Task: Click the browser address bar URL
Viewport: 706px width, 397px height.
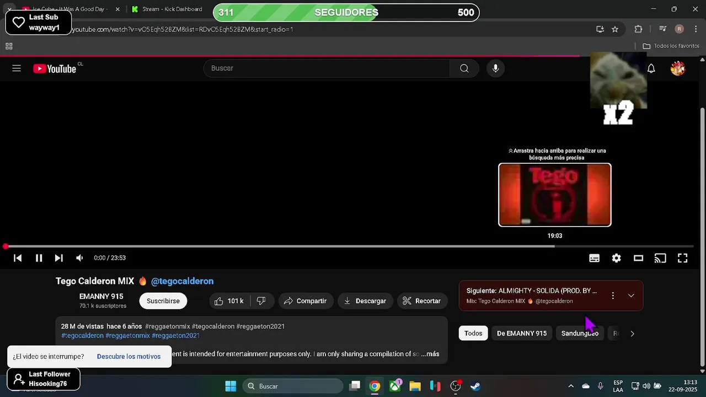Action: coord(182,29)
